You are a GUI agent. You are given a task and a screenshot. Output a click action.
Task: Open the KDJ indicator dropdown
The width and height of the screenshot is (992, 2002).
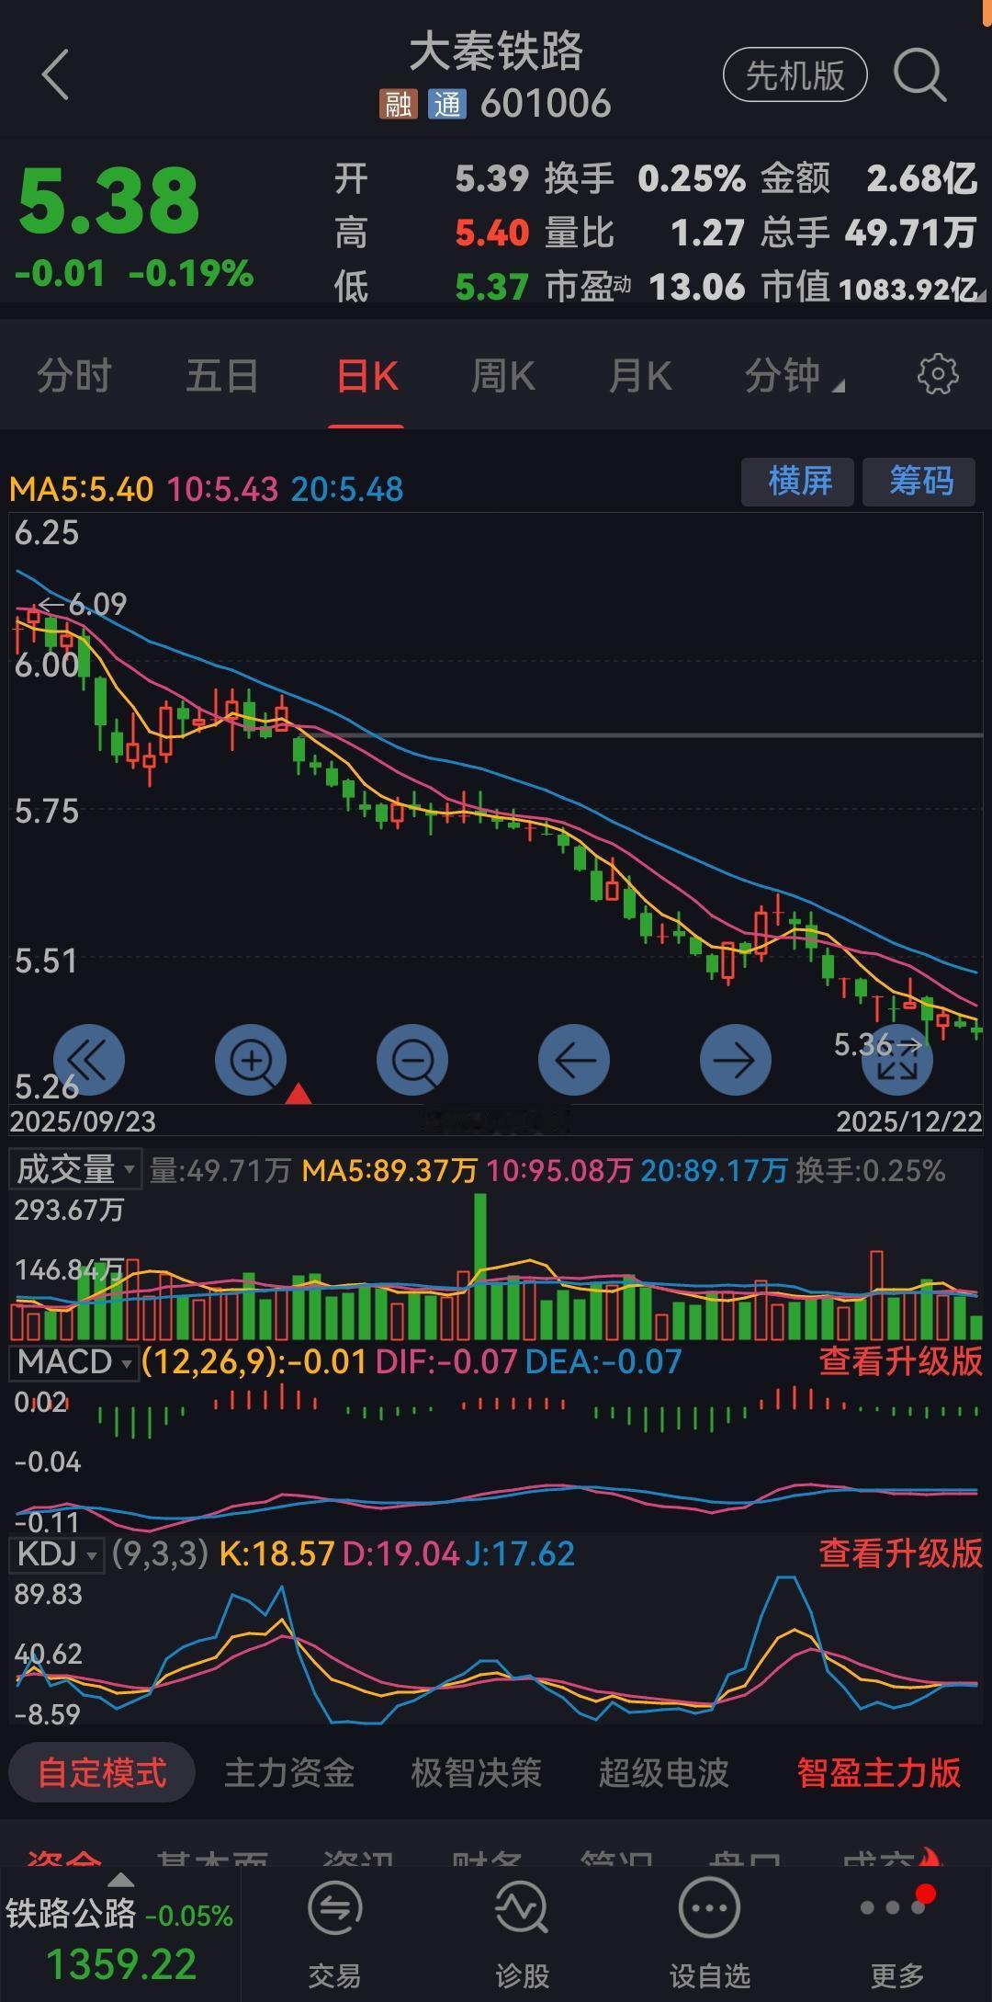coord(57,1553)
